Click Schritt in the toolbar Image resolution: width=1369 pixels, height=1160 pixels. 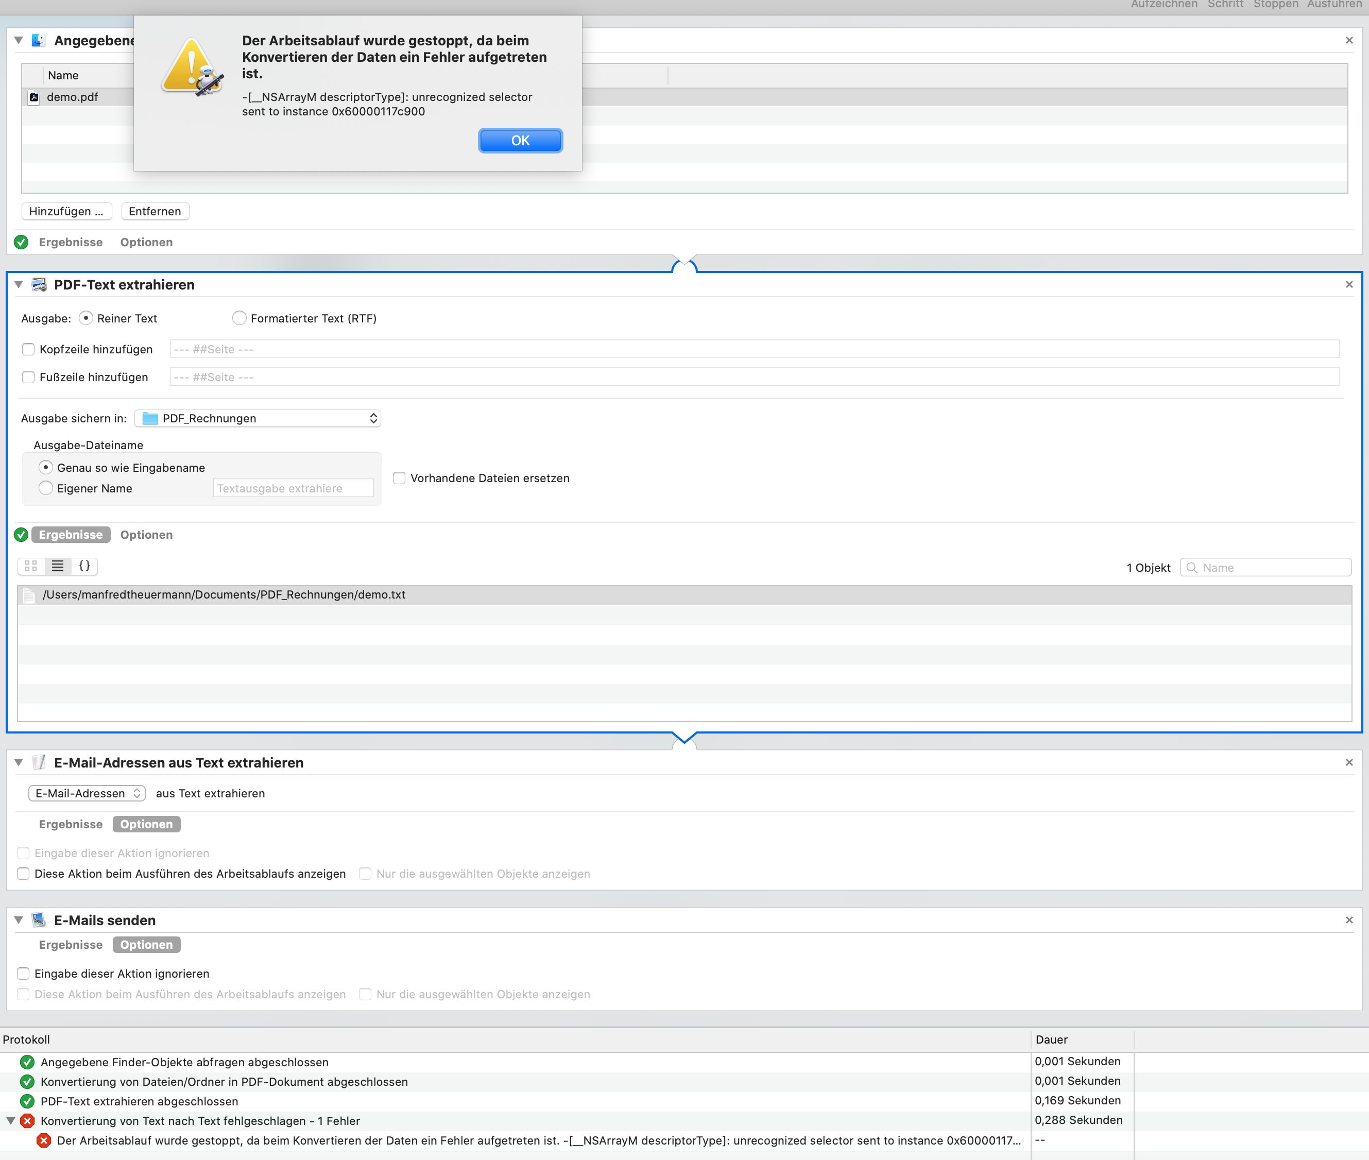(x=1226, y=4)
